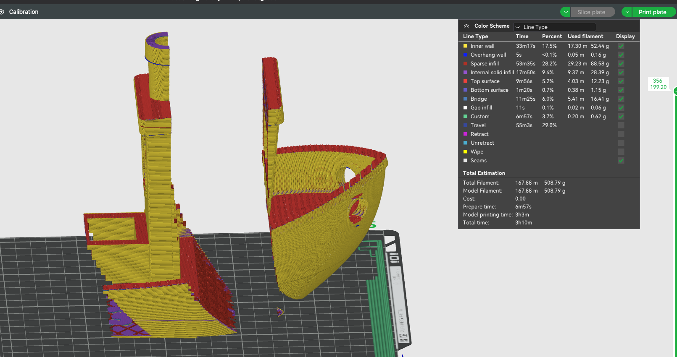Click the Prepare time 6m57s value
Screen dimensions: 677x357
click(523, 207)
